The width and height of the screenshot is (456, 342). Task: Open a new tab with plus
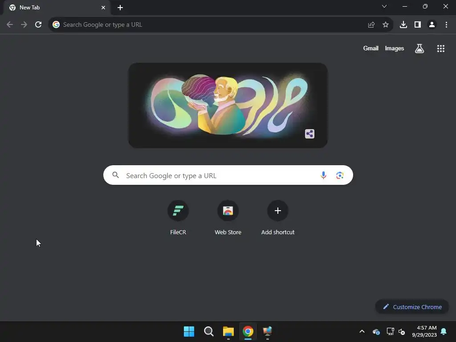(120, 8)
